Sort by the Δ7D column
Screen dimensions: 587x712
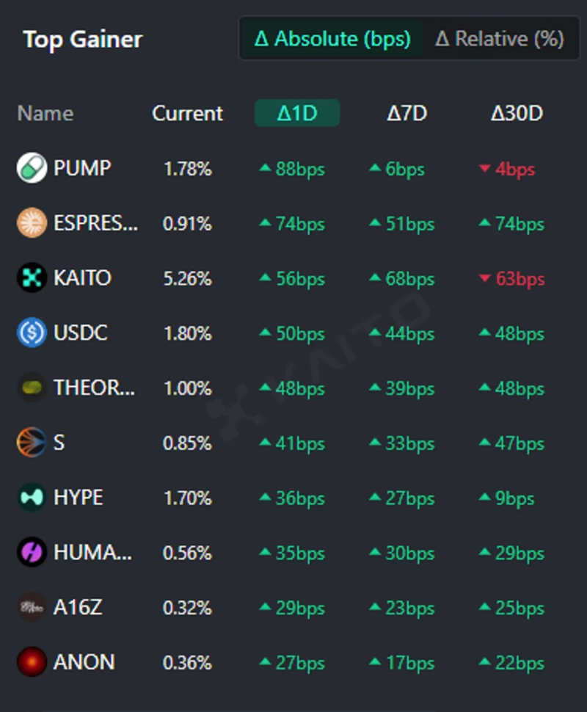406,113
